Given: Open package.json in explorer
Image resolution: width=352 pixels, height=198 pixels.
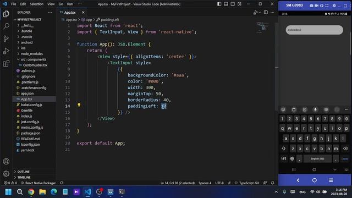Looking at the screenshot, I should (31, 133).
